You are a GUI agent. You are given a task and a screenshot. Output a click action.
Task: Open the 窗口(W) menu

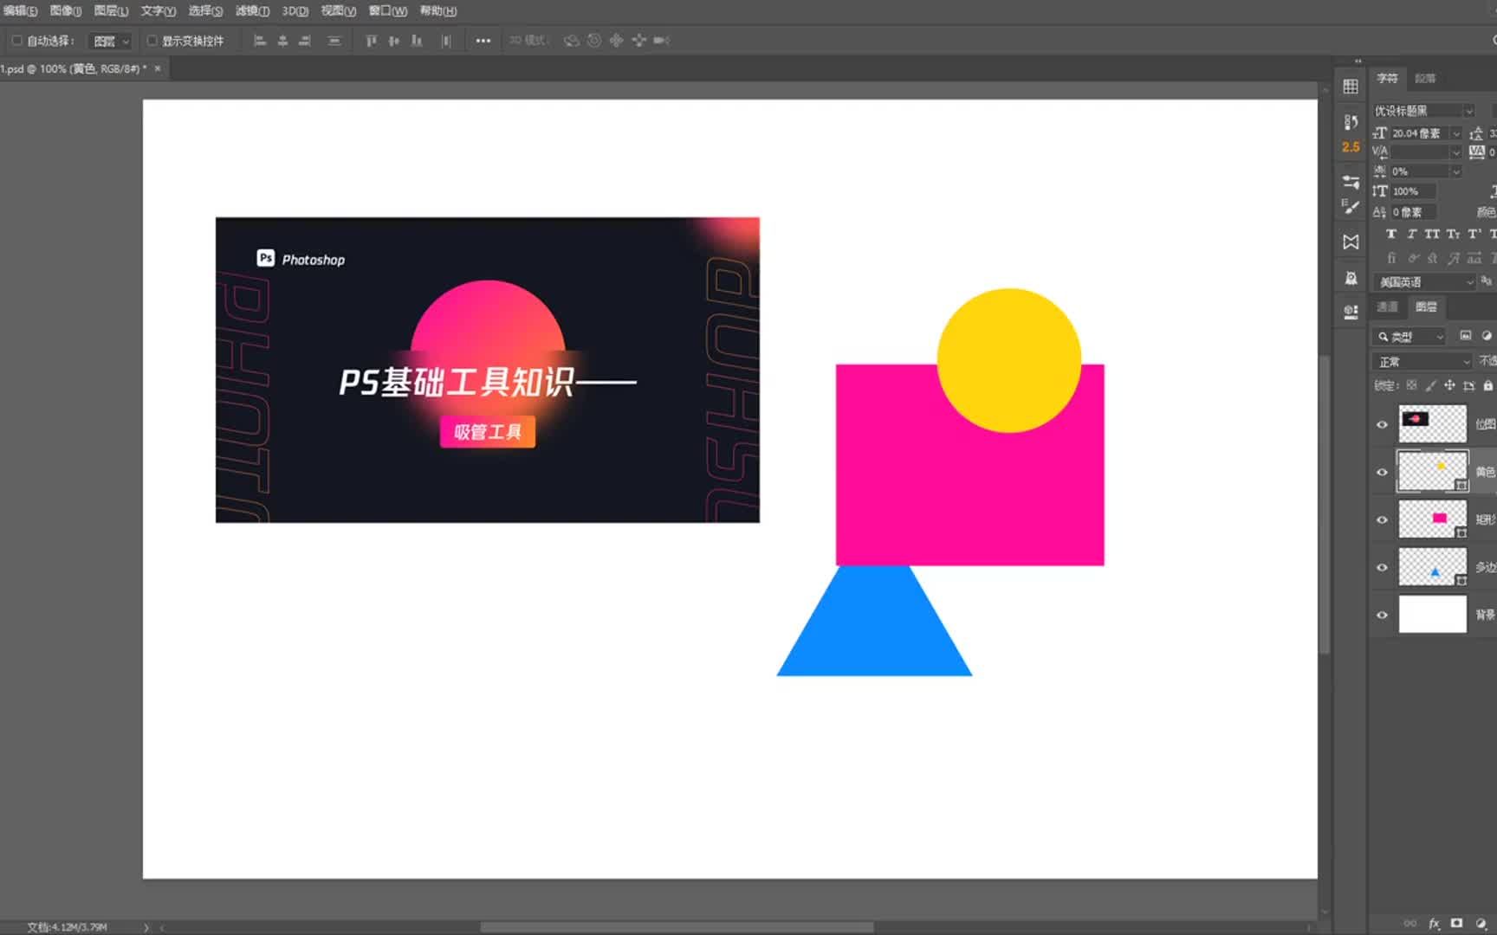pyautogui.click(x=388, y=11)
